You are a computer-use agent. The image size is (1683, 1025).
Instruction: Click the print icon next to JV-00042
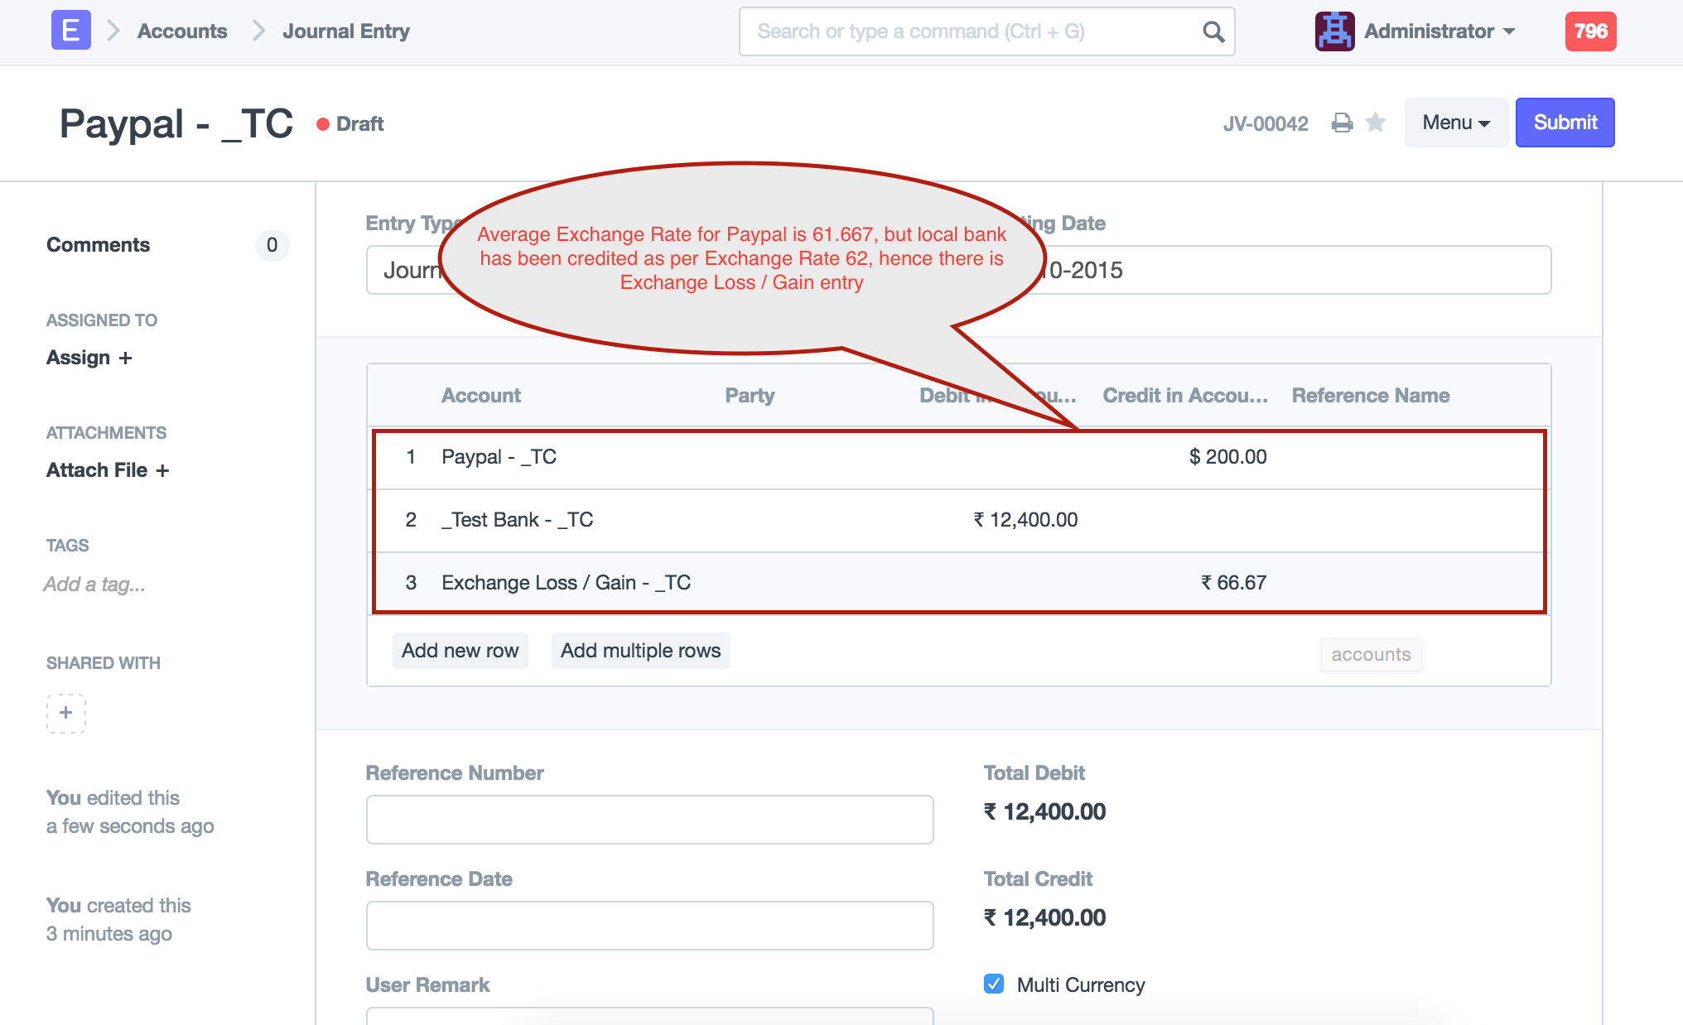[1342, 123]
